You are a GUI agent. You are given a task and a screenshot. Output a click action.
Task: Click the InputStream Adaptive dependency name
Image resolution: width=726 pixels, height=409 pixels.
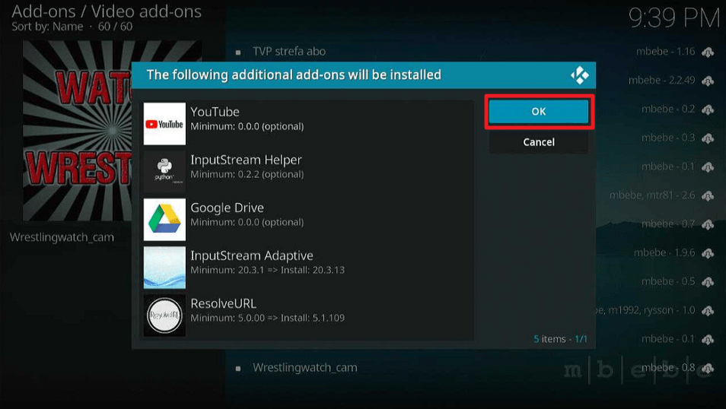(252, 255)
